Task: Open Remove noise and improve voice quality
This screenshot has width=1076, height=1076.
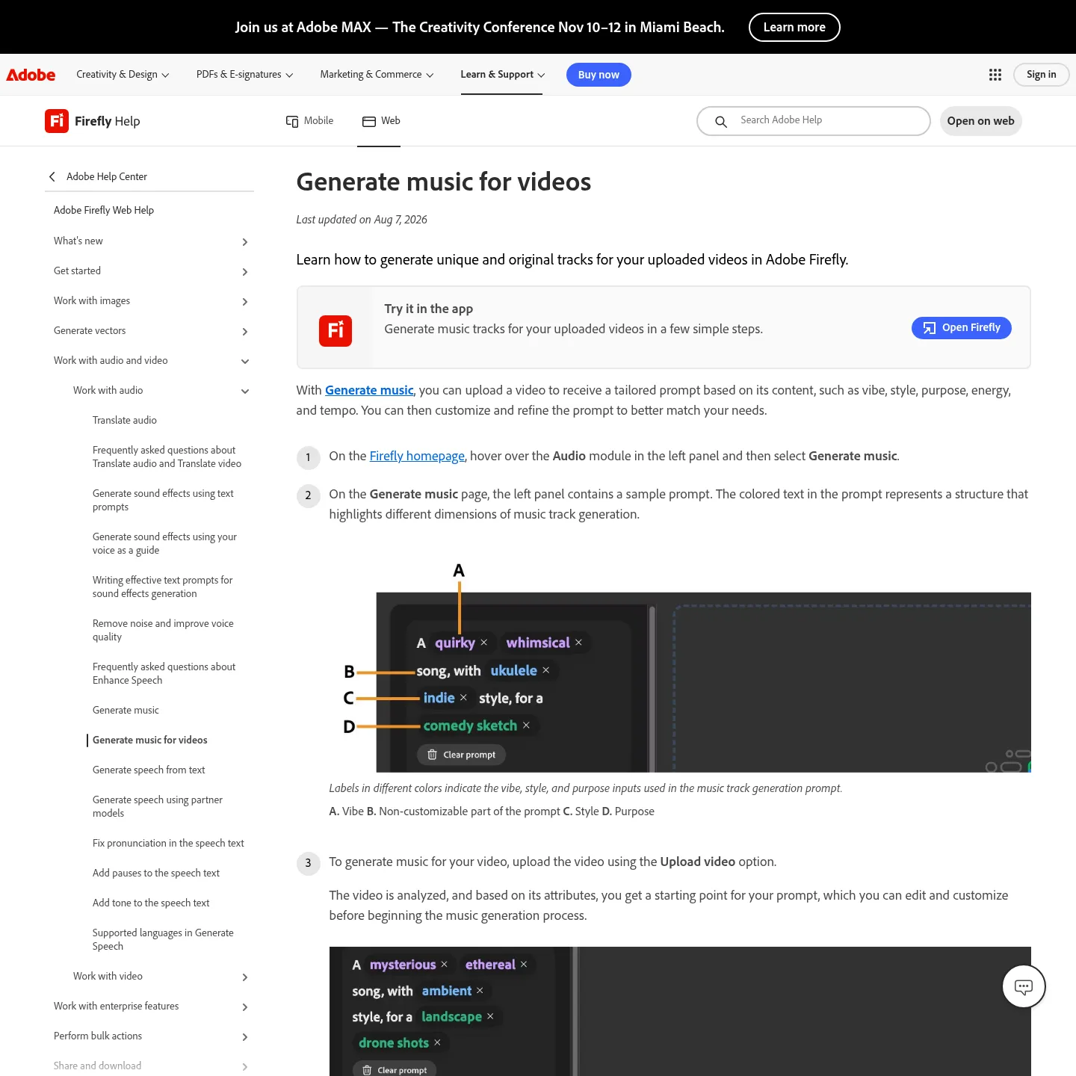Action: [x=163, y=630]
